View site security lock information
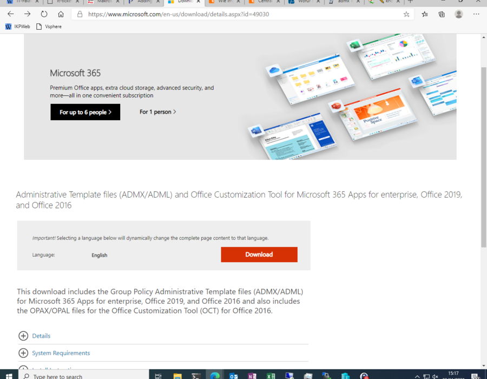 point(80,14)
